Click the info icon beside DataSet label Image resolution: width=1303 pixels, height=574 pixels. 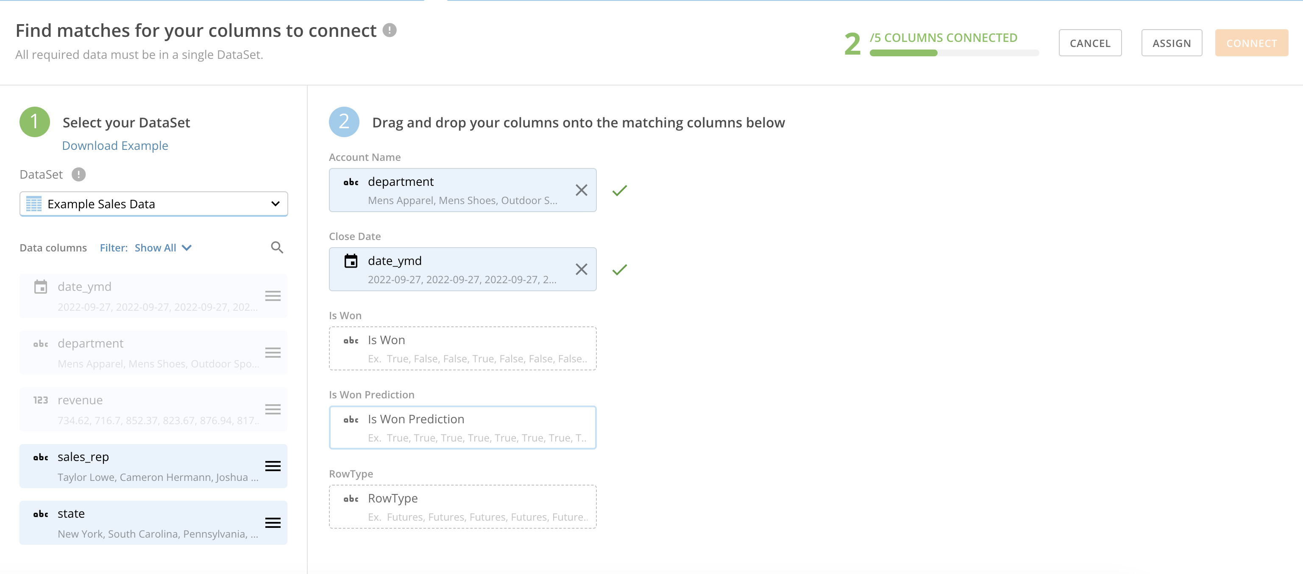click(x=78, y=174)
